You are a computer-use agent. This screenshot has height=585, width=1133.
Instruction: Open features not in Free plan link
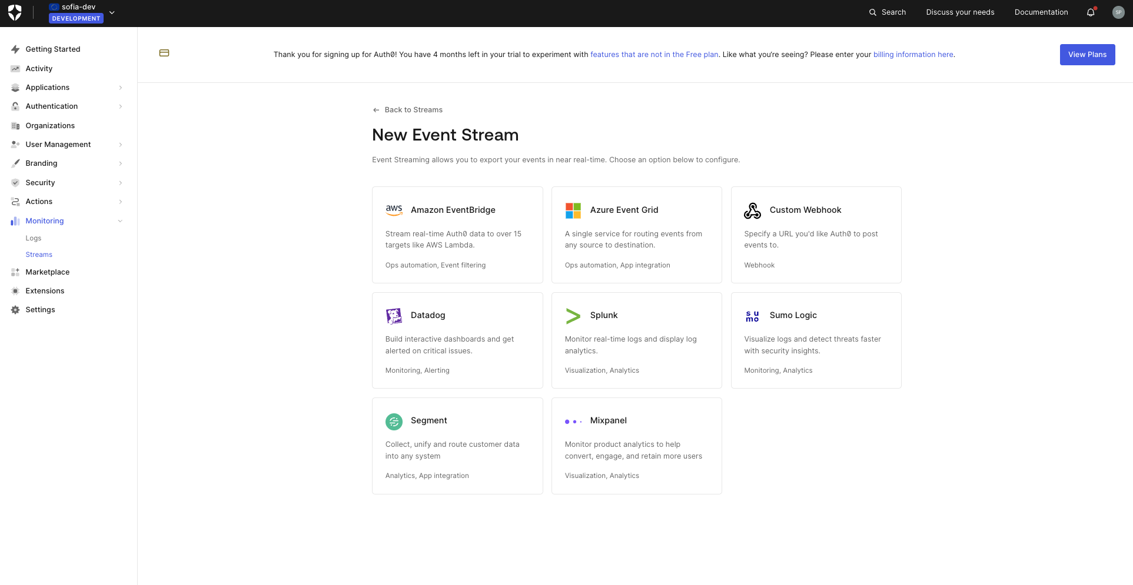pos(654,55)
